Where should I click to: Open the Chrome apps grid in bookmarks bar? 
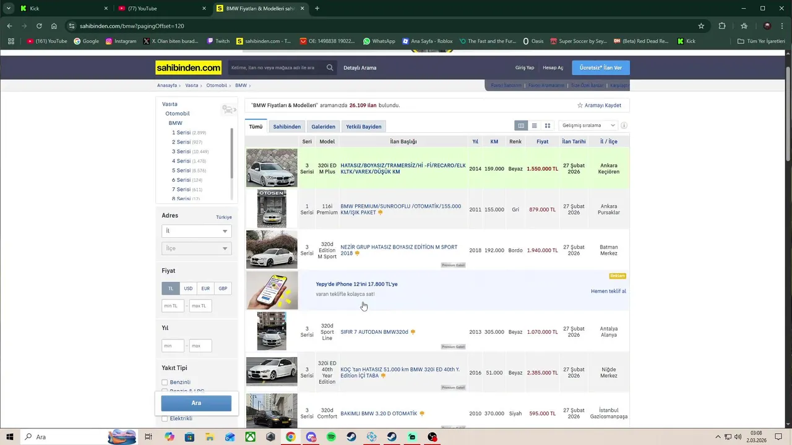coord(11,41)
